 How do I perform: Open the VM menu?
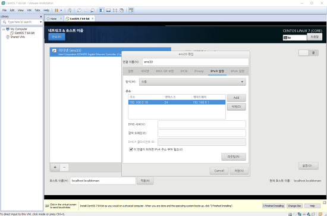[29, 10]
